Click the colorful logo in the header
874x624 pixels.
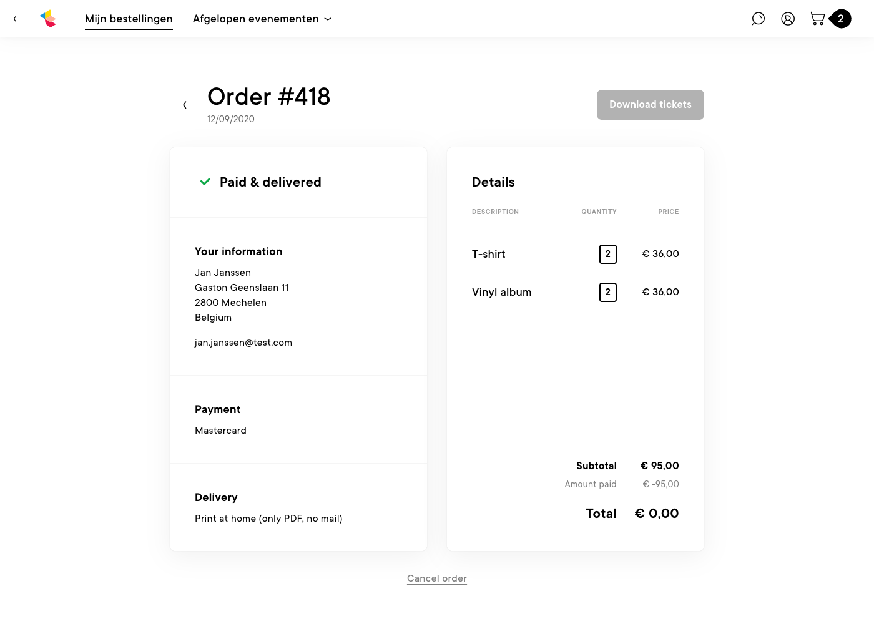48,19
